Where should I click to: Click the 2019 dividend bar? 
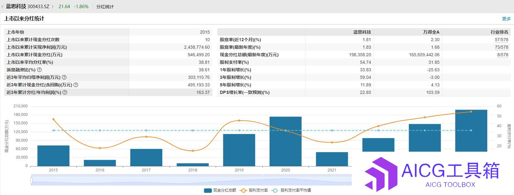coord(239,150)
